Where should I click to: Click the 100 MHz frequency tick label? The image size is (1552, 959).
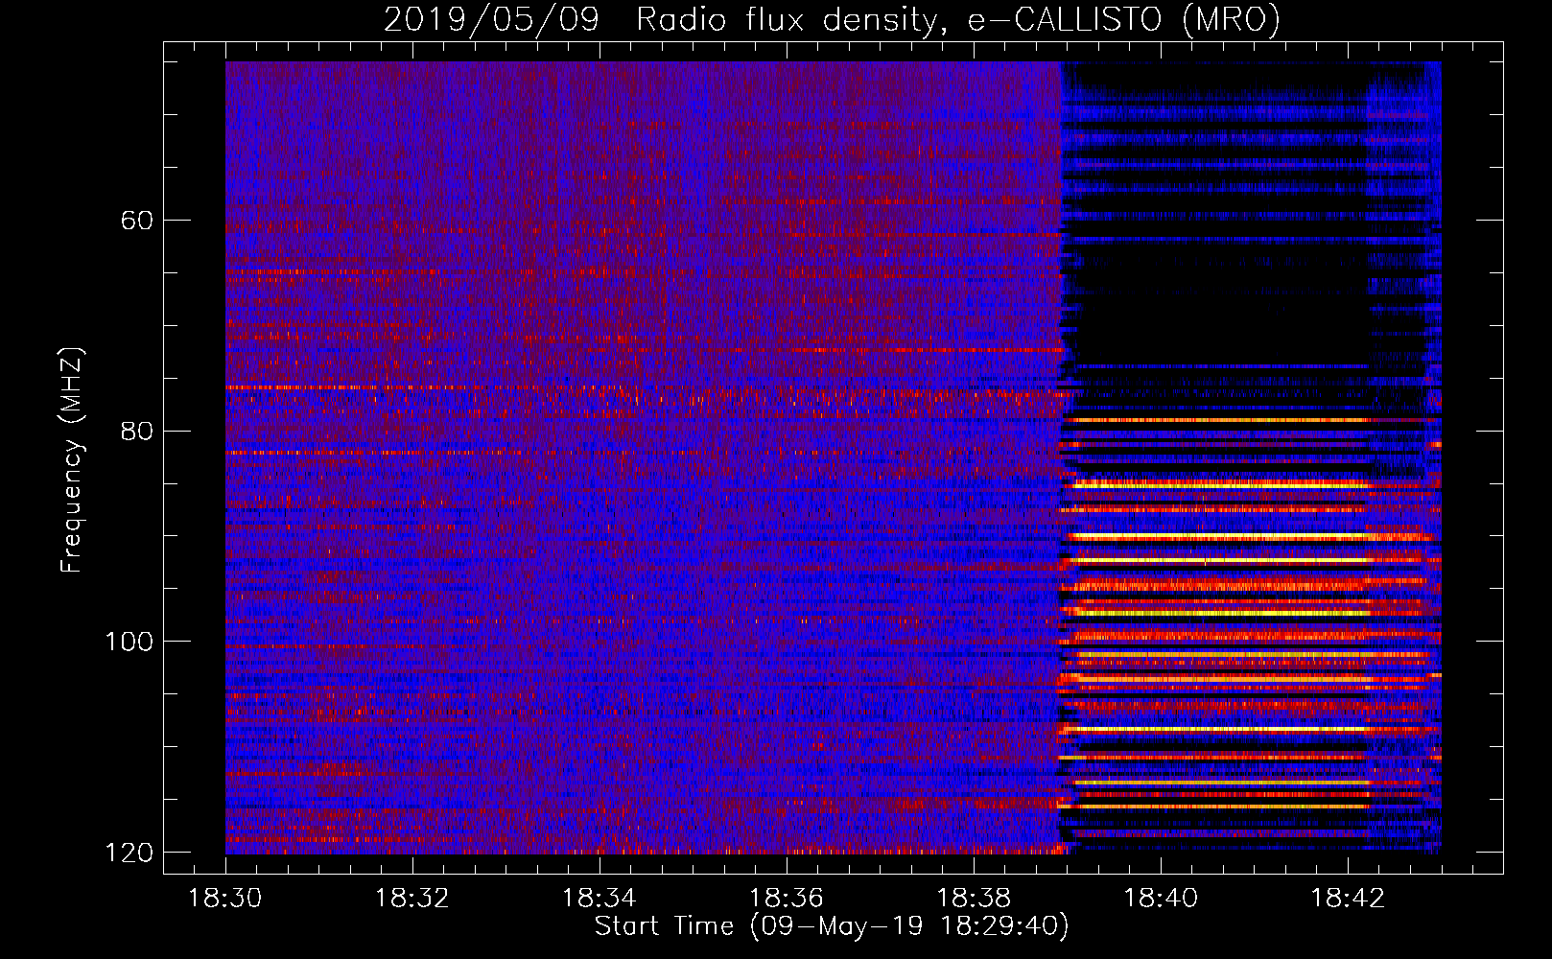click(129, 642)
